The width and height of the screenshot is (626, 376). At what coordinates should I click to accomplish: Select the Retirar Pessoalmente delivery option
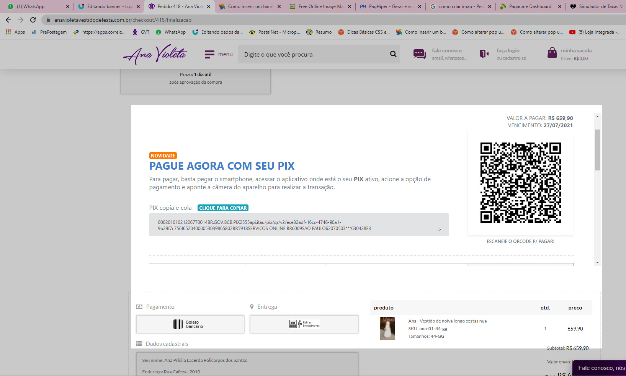pos(304,324)
